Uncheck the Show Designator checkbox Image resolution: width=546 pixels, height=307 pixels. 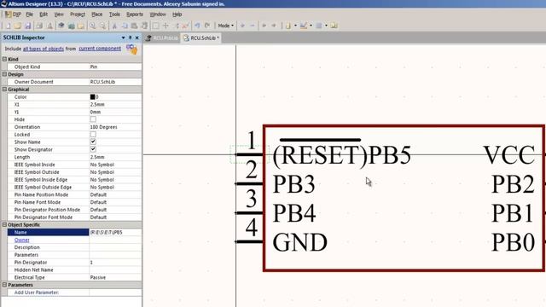tap(93, 149)
